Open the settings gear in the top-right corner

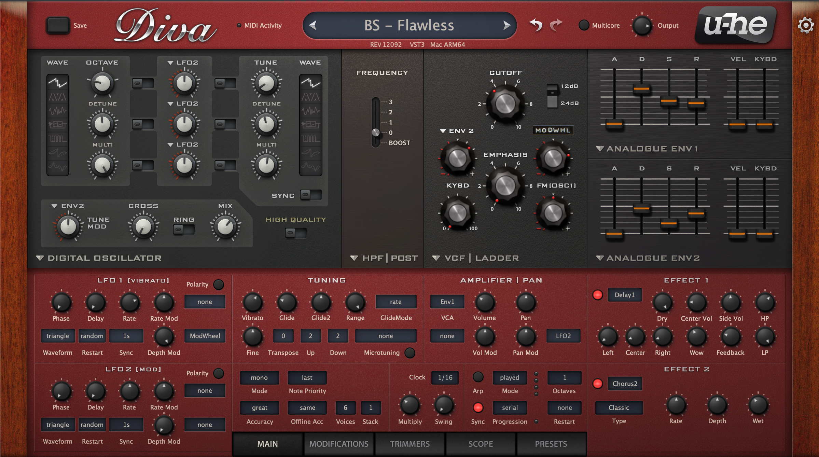click(x=806, y=25)
